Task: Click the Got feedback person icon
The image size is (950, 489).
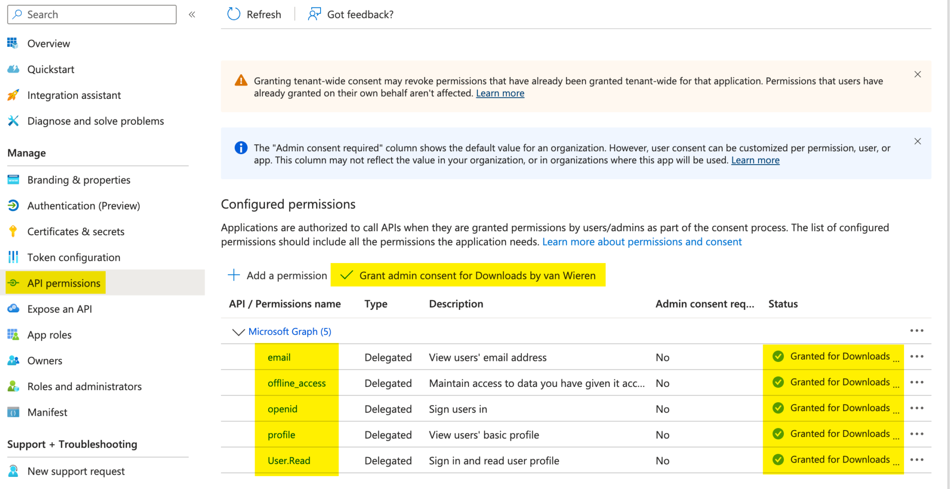Action: point(315,14)
